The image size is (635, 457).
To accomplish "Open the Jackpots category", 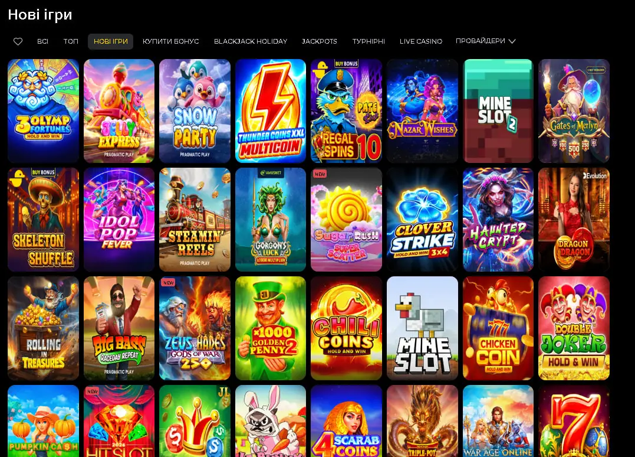I will [x=319, y=41].
